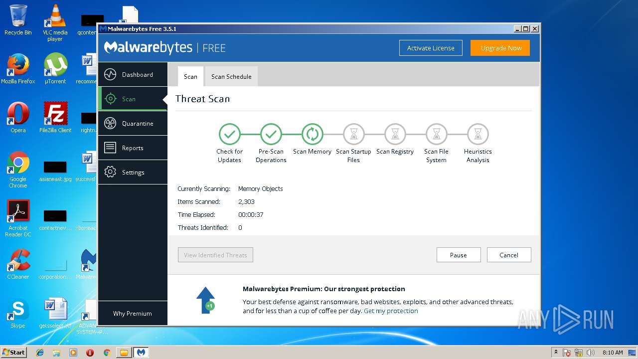Viewport: 638px width, 359px height.
Task: Select the Acrobat Reader DC desktop icon
Action: tap(18, 218)
